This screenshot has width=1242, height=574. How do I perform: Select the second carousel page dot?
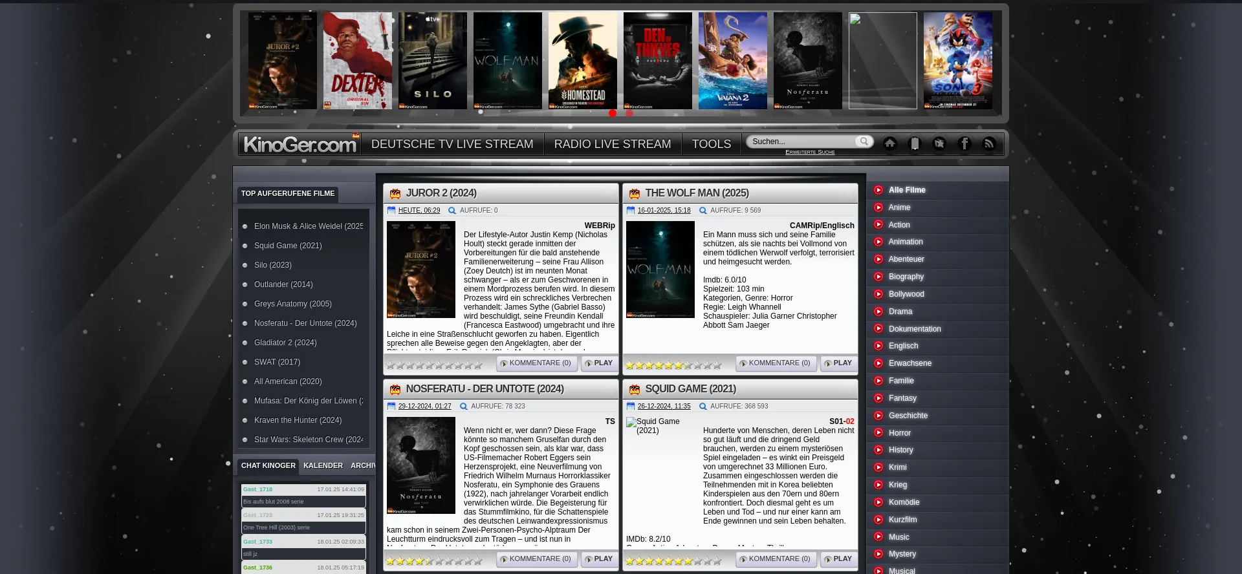pyautogui.click(x=629, y=113)
